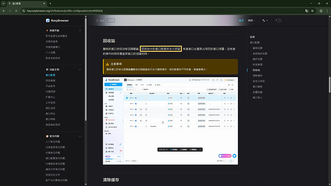Open the recycle bin screenshot image
The image size is (331, 186).
170,121
